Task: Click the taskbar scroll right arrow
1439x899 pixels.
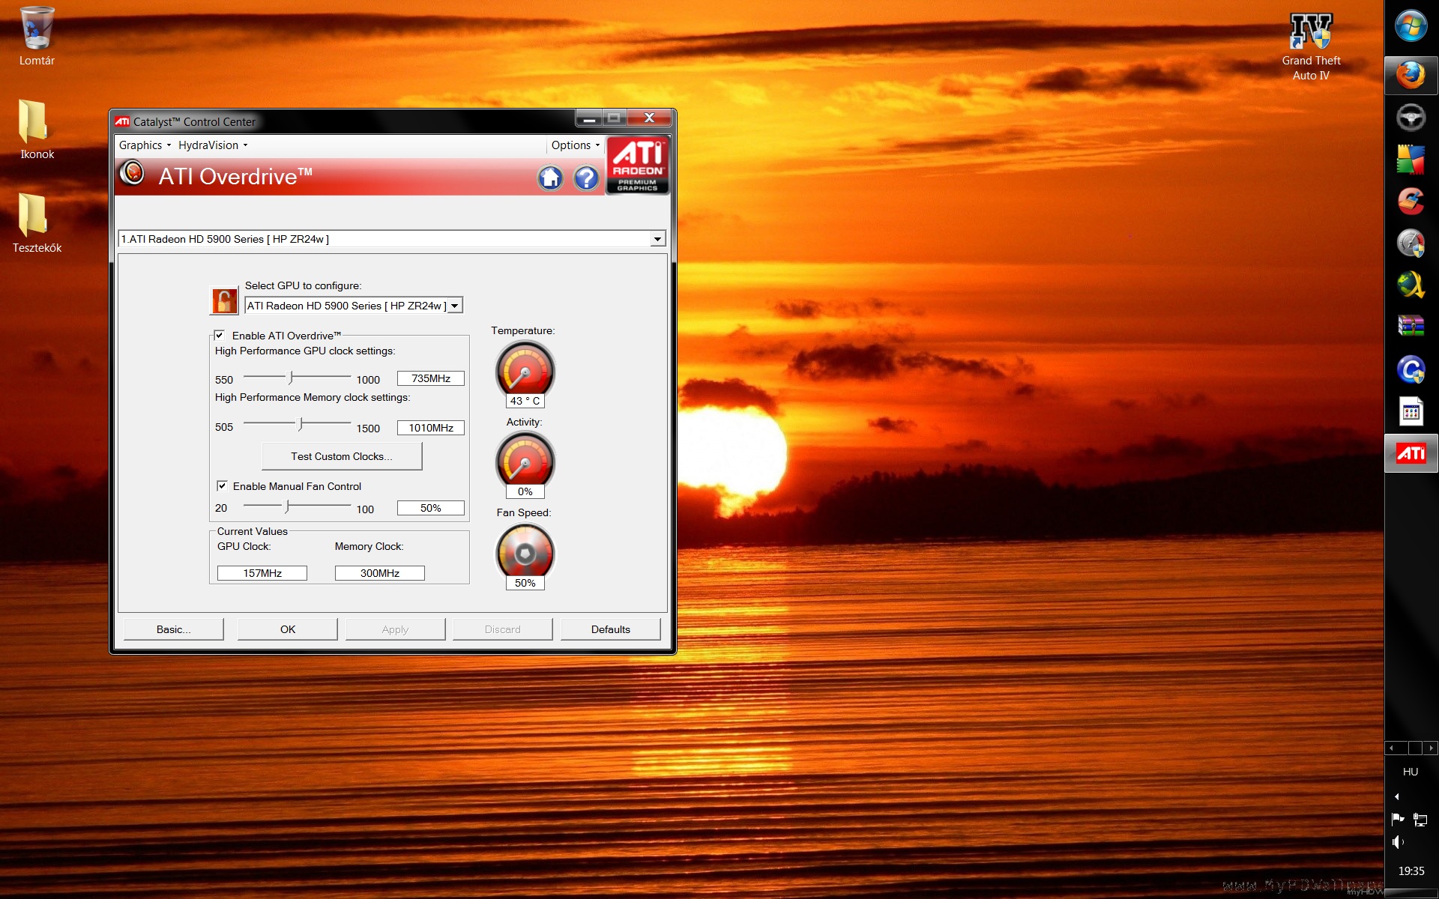Action: 1431,748
